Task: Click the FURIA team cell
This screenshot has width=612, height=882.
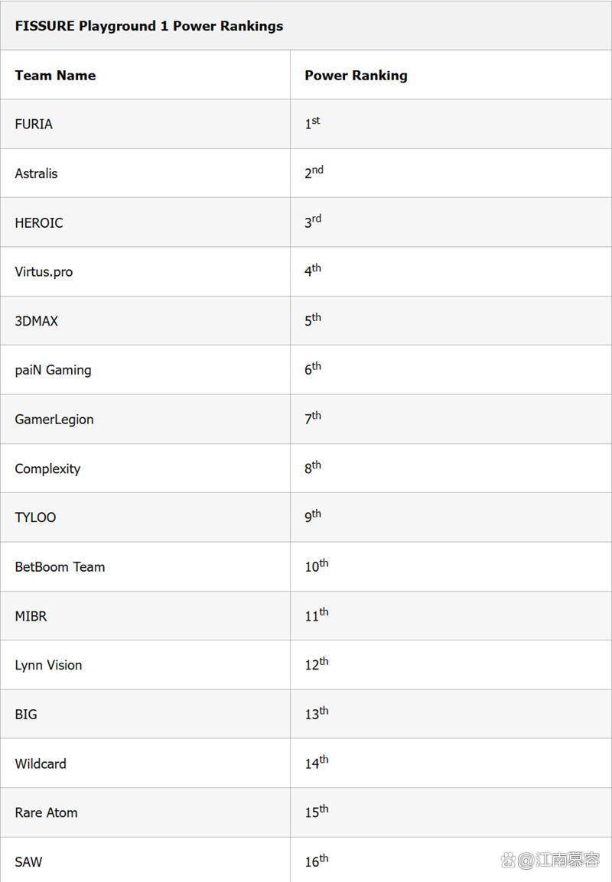Action: 145,124
